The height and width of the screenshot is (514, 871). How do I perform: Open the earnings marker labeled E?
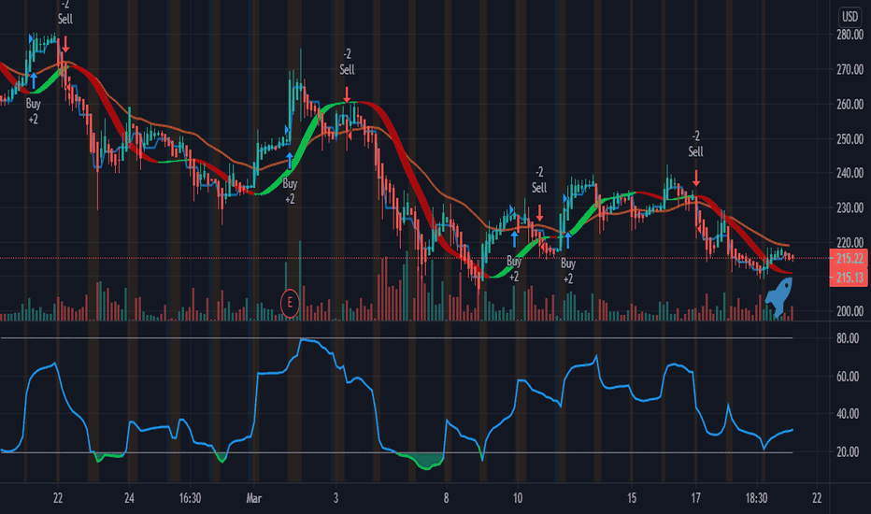tap(290, 304)
